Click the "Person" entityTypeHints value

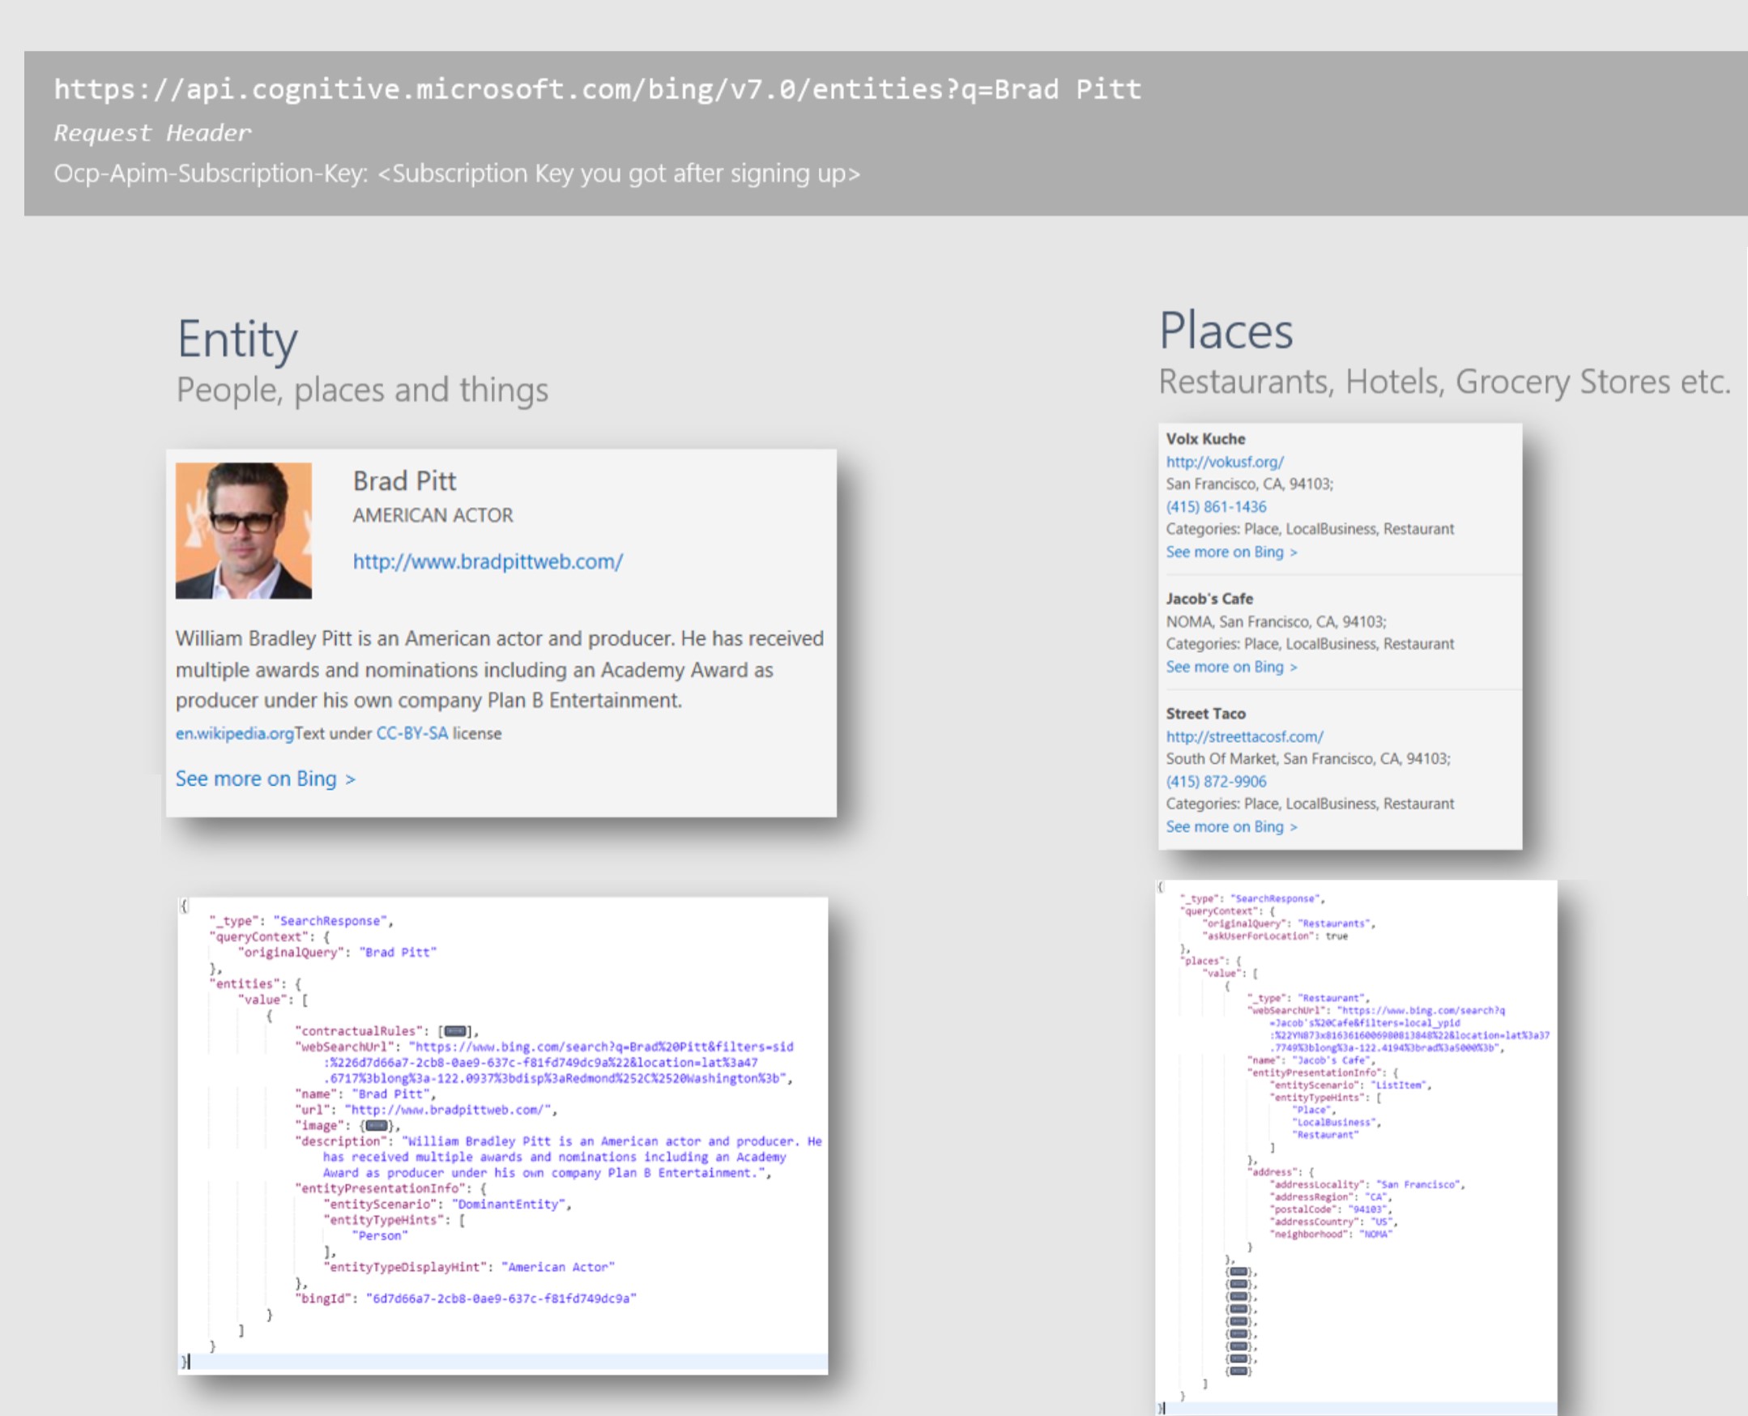pyautogui.click(x=380, y=1236)
